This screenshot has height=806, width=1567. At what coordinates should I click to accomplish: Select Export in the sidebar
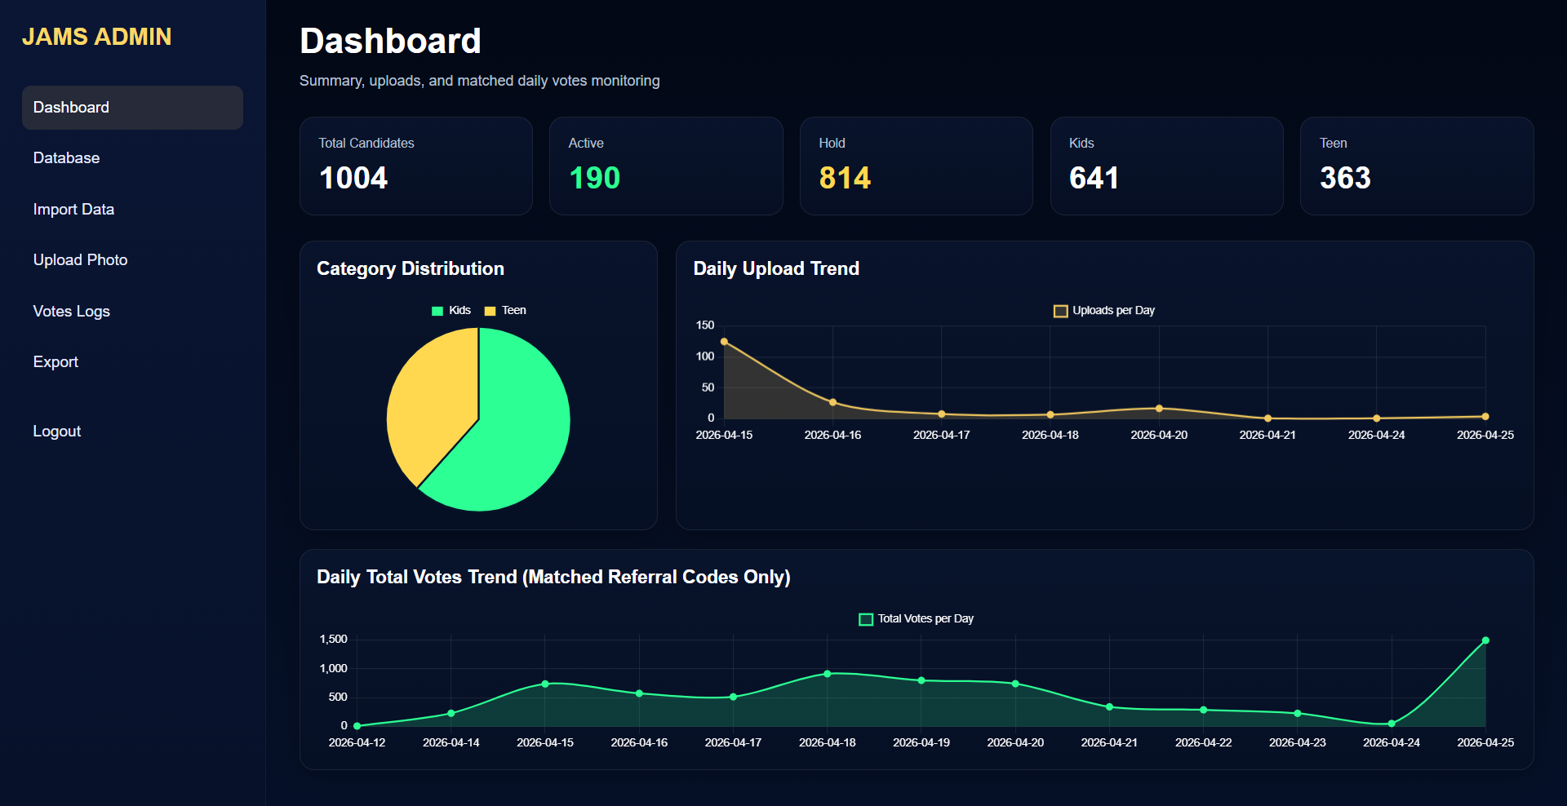55,362
